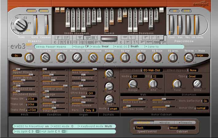Click the ClickOn knob
This screenshot has height=138, width=218.
(45, 57)
